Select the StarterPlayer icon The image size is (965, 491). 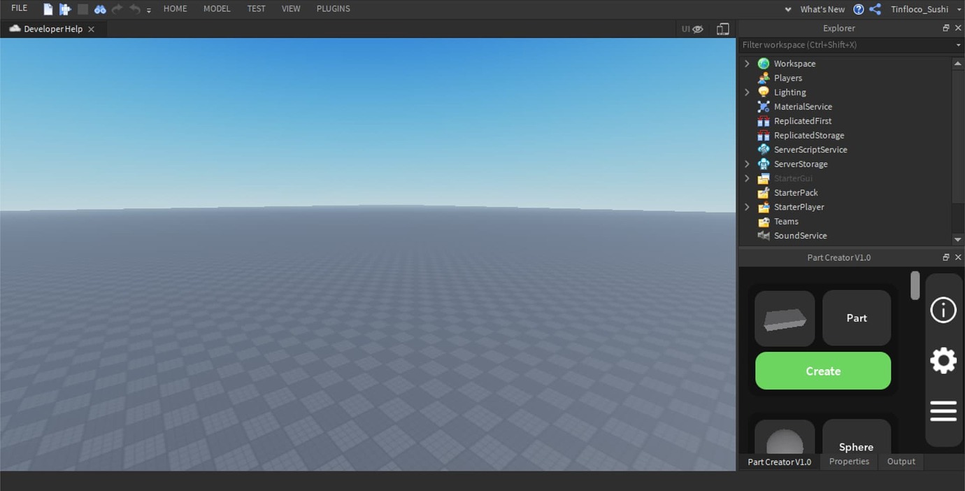click(x=764, y=207)
